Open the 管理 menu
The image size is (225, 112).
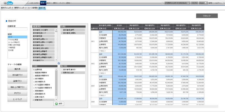211,3
